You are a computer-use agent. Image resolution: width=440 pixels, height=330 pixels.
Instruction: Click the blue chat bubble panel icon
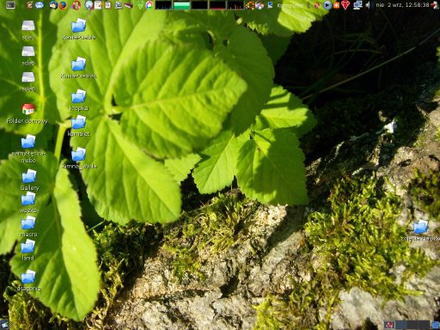(x=40, y=5)
